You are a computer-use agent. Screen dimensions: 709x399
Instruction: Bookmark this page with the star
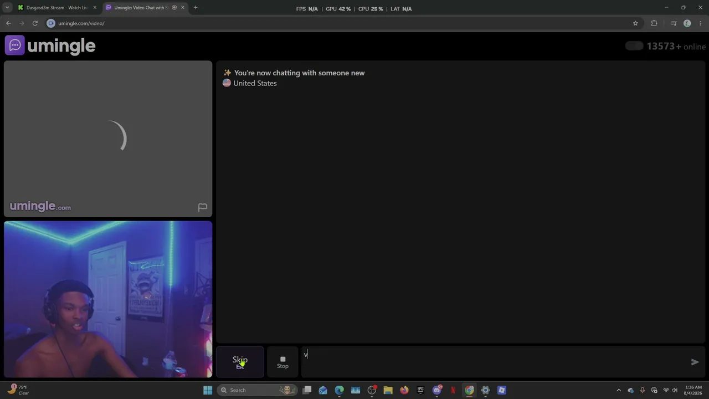tap(635, 23)
